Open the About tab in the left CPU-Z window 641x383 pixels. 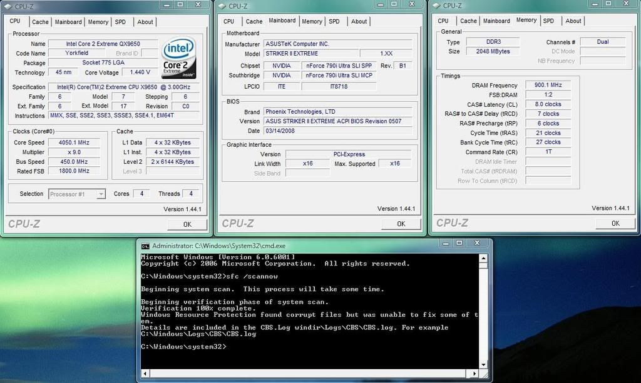145,22
